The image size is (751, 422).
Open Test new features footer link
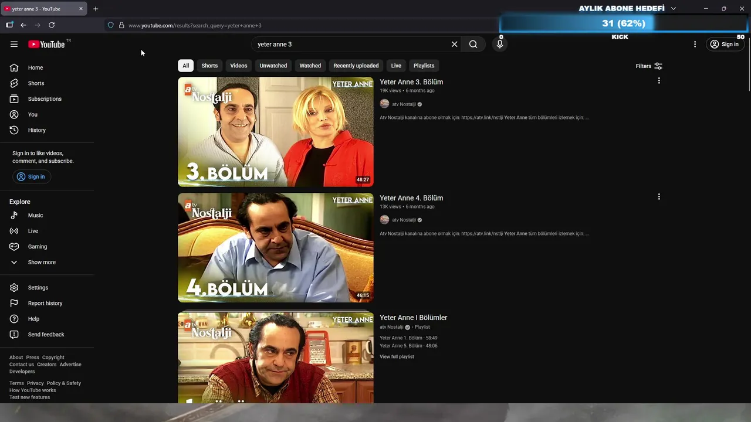(x=29, y=397)
